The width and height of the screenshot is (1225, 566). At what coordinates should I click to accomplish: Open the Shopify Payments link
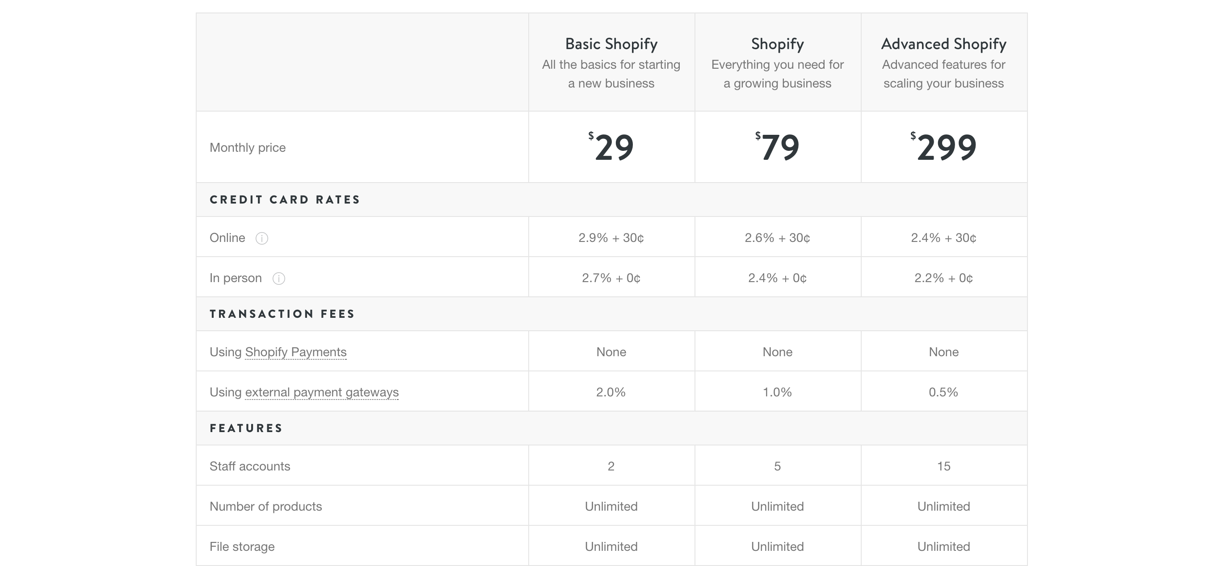tap(296, 352)
